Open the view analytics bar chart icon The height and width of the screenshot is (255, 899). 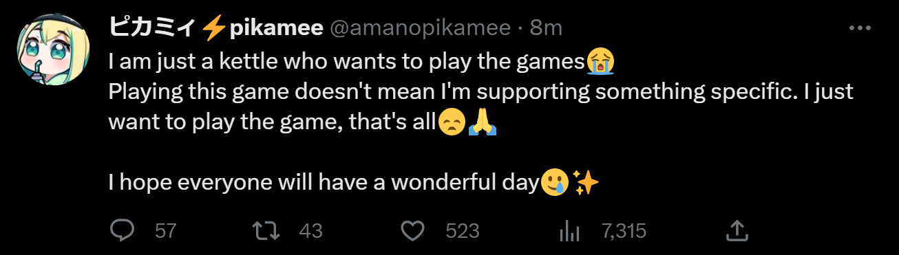[569, 231]
